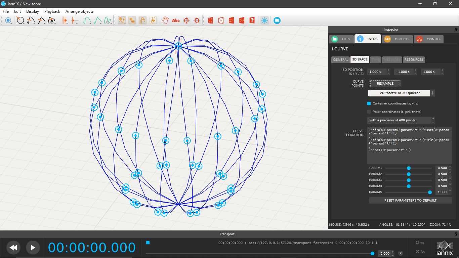Open help via red question mark icon

coord(252,20)
